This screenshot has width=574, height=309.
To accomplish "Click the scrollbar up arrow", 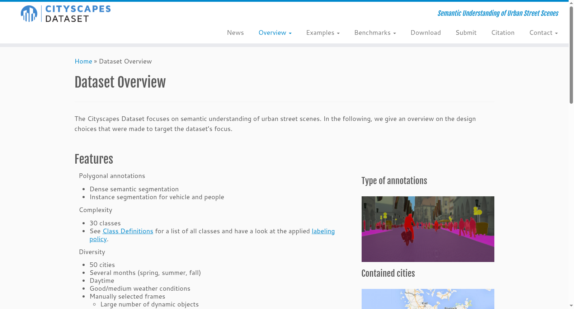I will pos(571,3).
